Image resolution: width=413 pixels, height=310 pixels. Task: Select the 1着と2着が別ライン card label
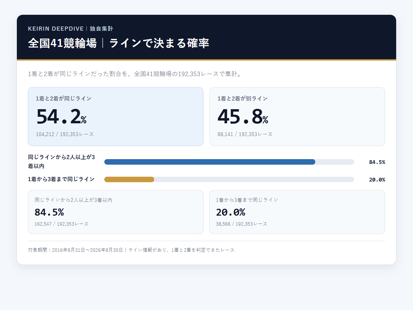coord(243,99)
